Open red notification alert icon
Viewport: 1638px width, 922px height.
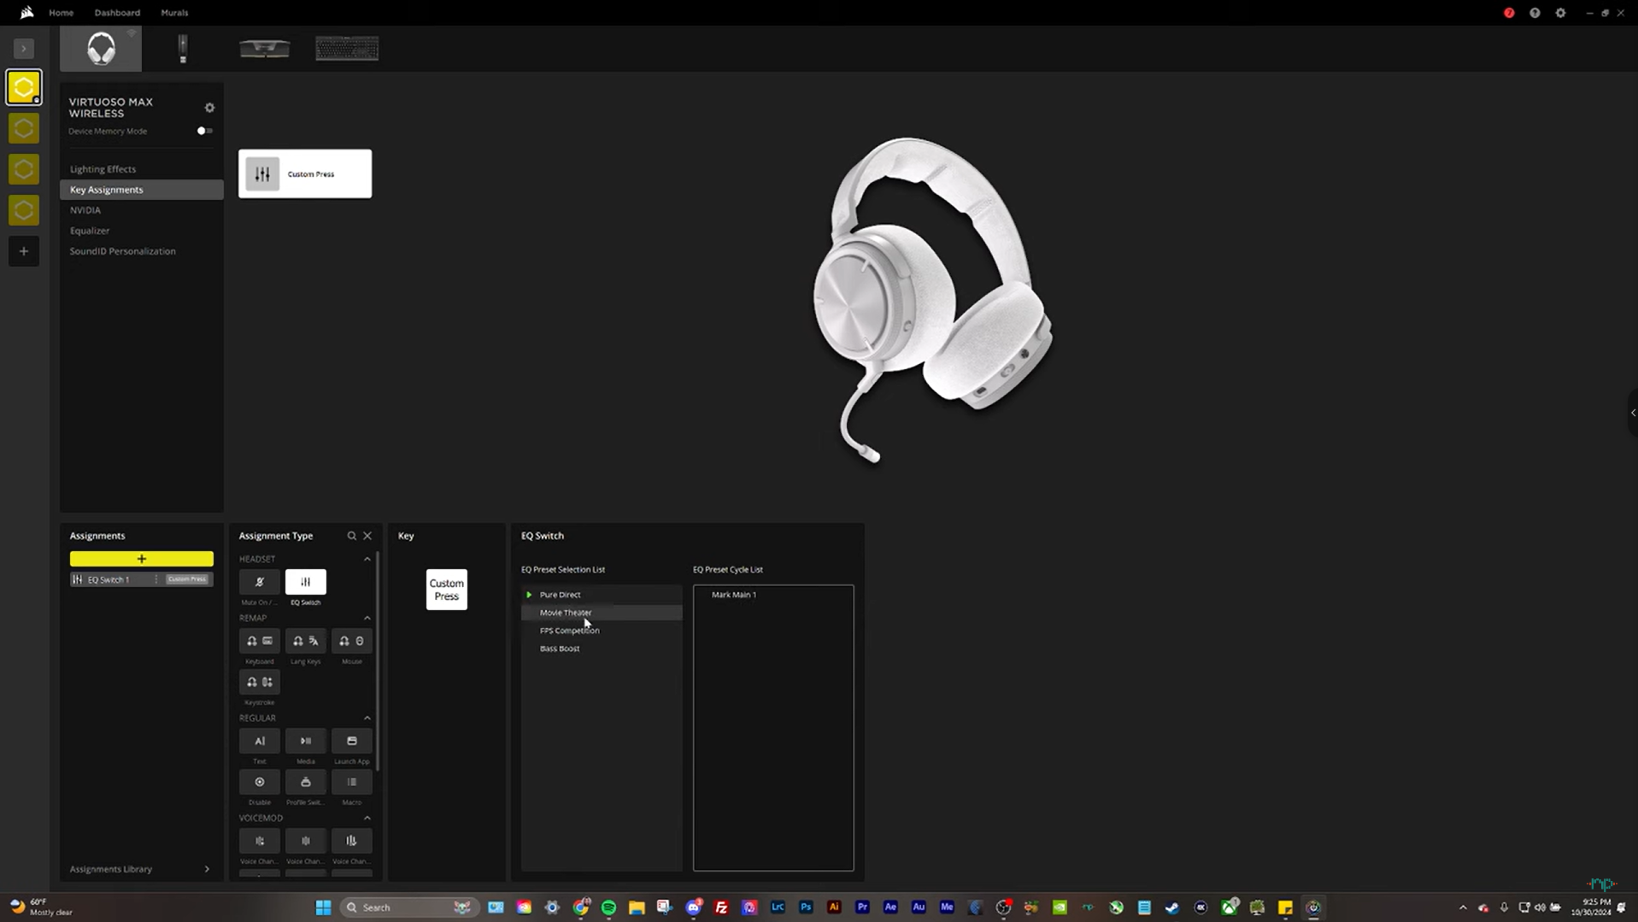[1509, 13]
